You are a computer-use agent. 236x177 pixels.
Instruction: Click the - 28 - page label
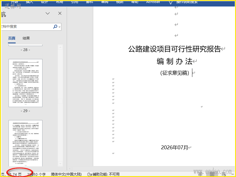pos(25,50)
